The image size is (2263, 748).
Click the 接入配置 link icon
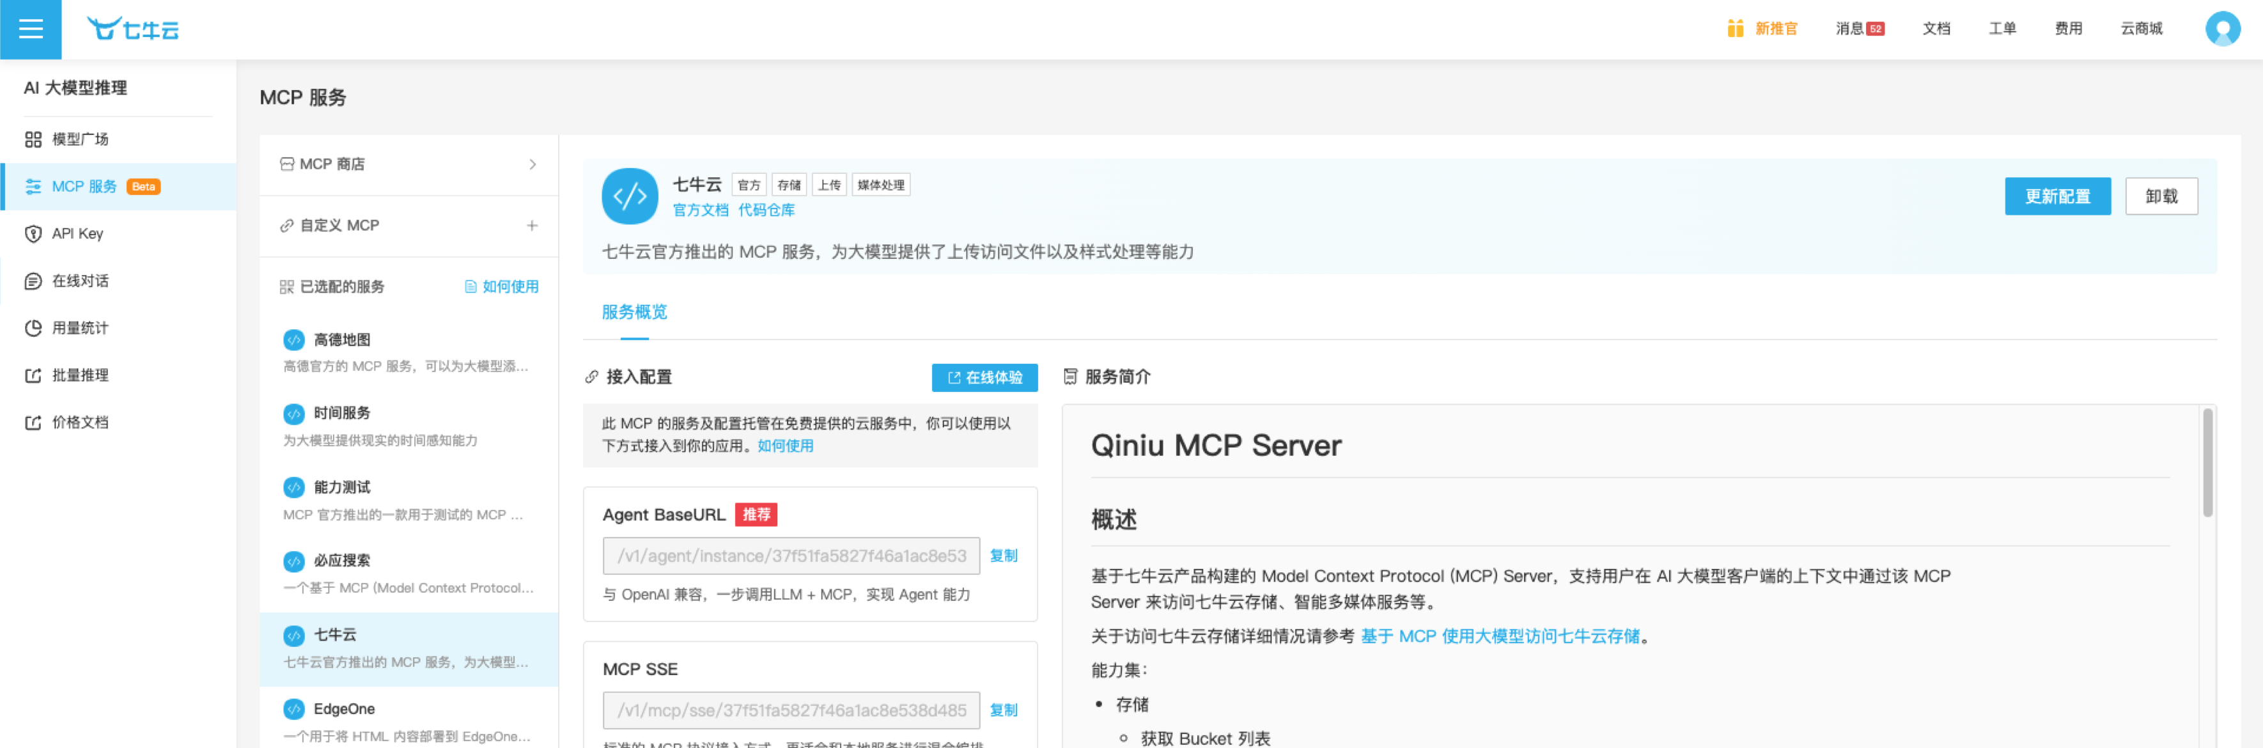pyautogui.click(x=592, y=377)
